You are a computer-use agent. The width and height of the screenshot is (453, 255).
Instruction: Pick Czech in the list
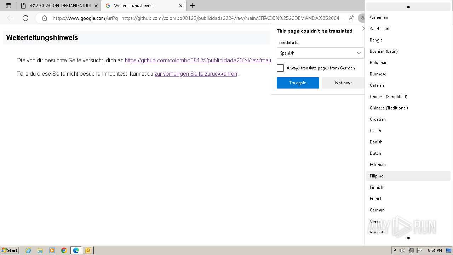click(x=408, y=131)
